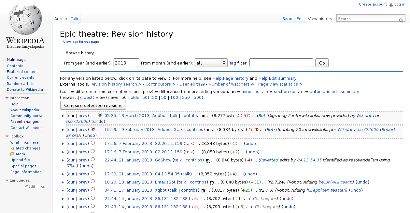
Task: Open EmausBot user page
Action: click(165, 182)
